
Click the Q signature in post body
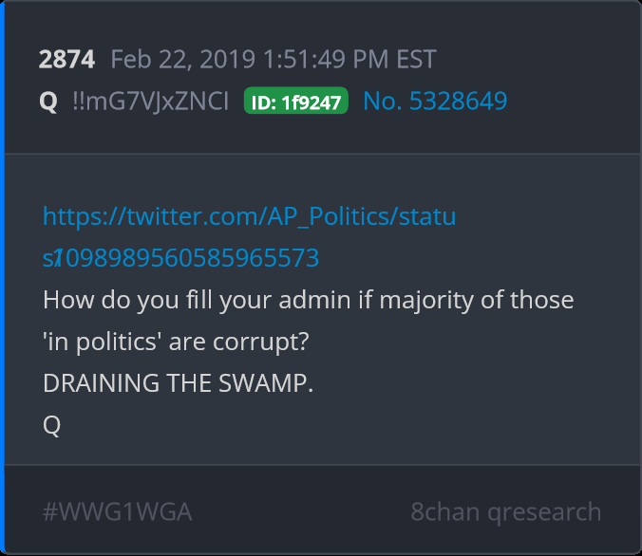(x=51, y=425)
